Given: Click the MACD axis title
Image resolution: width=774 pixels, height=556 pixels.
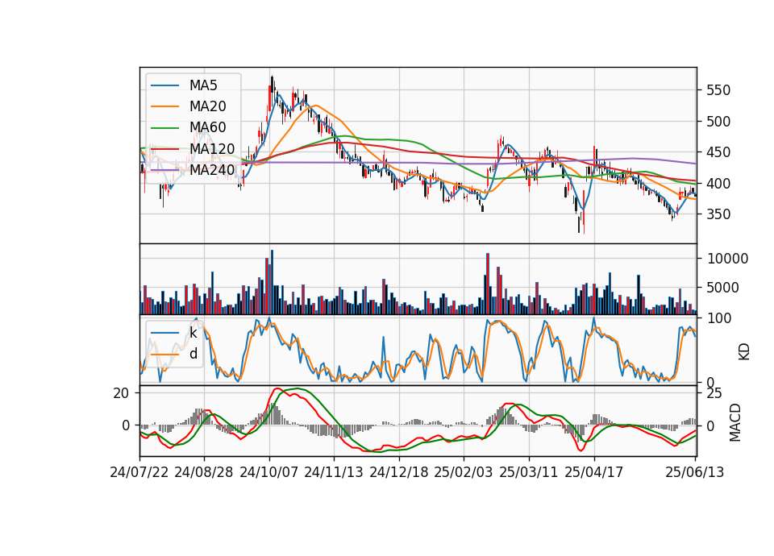Looking at the screenshot, I should (735, 423).
